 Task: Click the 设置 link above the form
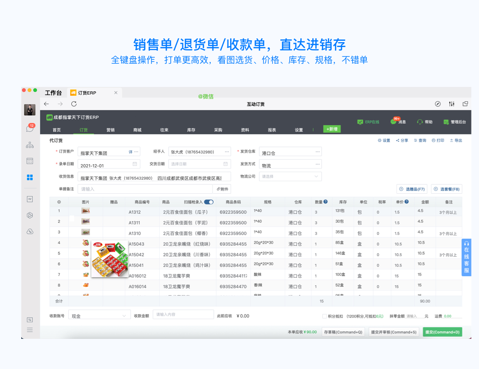click(384, 141)
